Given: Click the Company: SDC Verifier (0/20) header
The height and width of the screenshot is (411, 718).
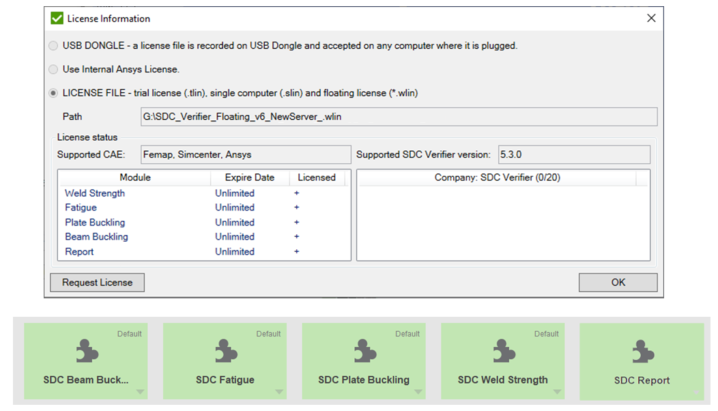Looking at the screenshot, I should [x=498, y=178].
